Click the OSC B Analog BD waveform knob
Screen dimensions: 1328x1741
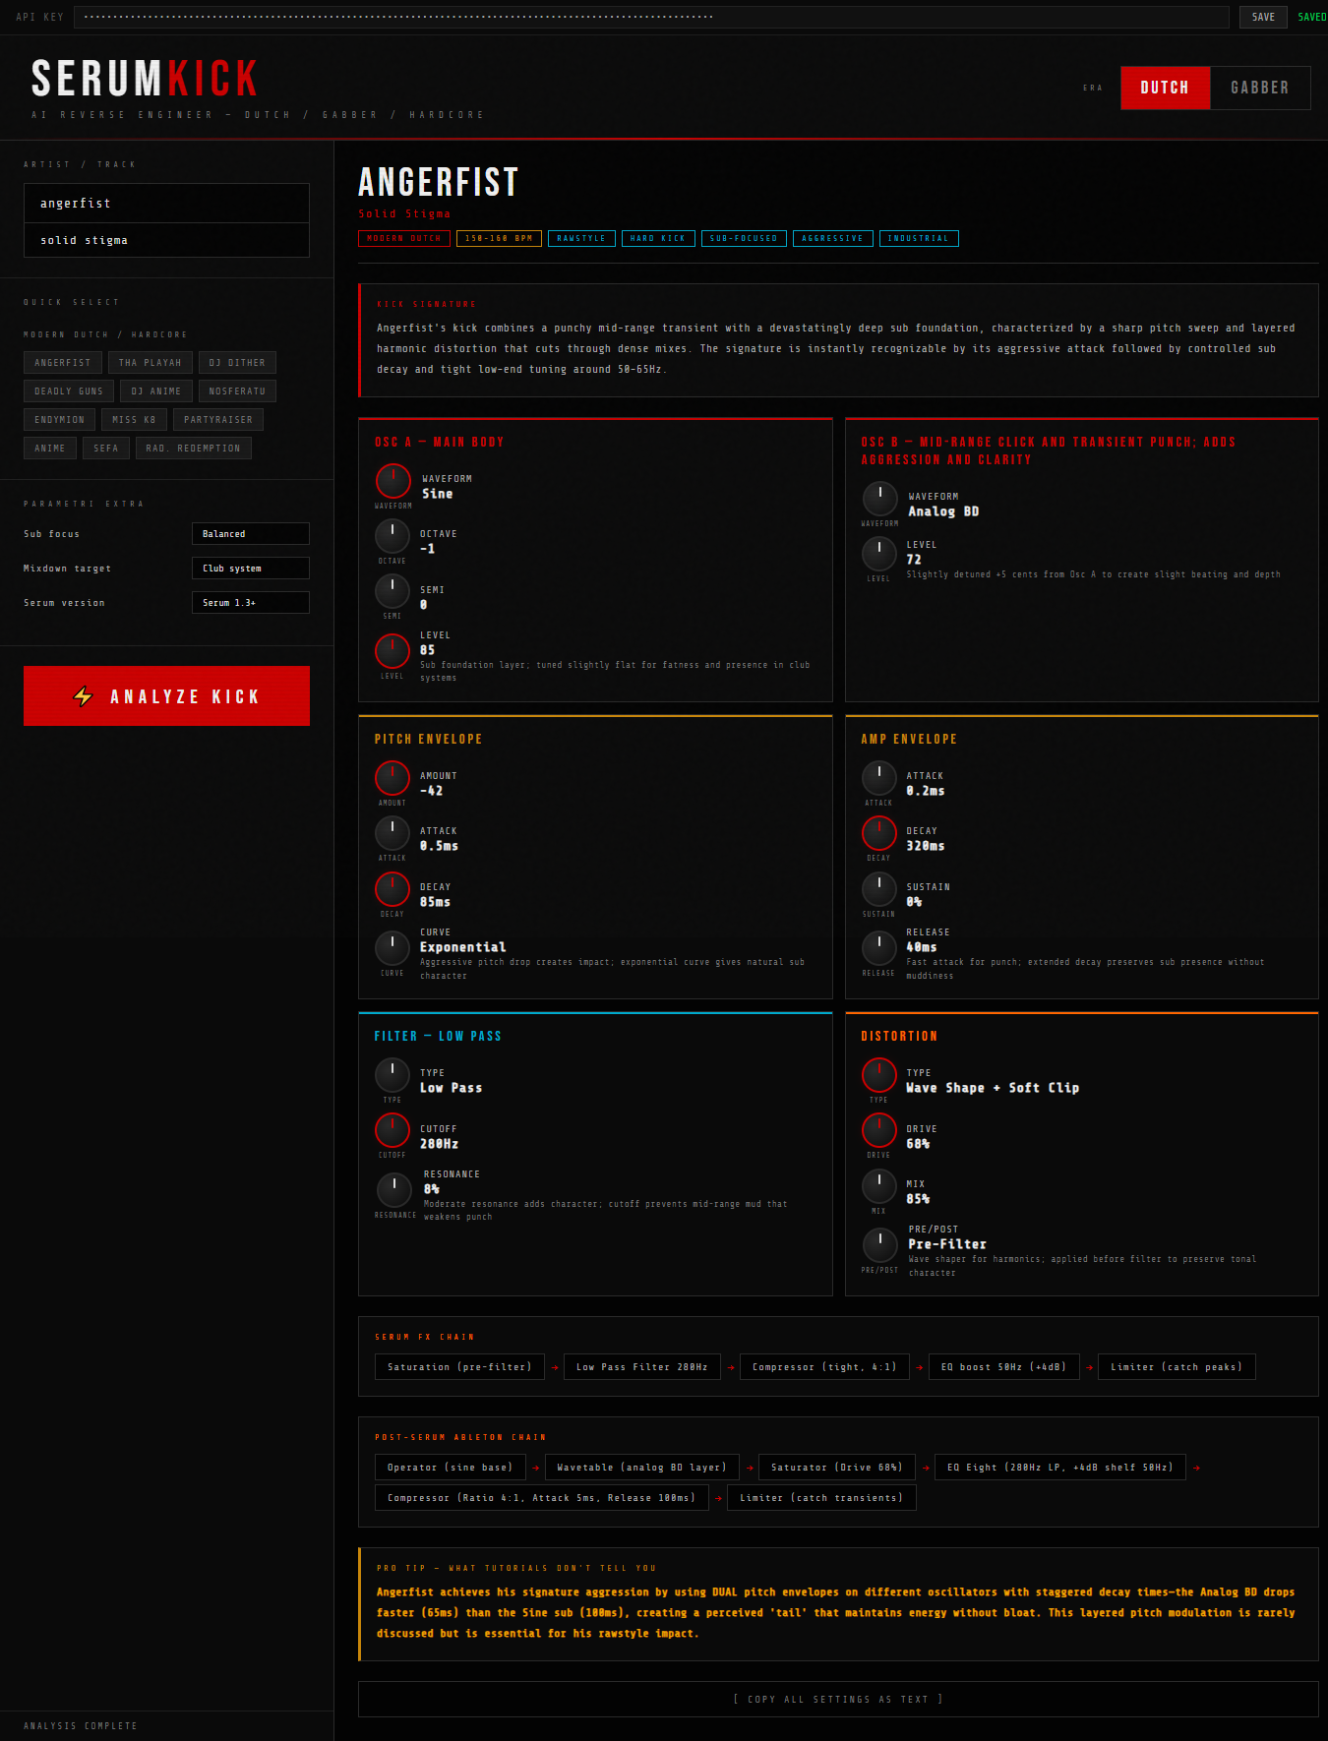pyautogui.click(x=880, y=499)
